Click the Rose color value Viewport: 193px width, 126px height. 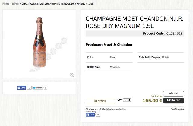point(113,57)
